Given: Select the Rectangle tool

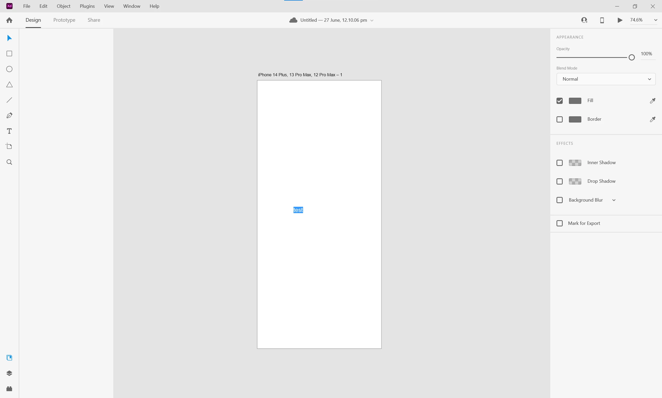Looking at the screenshot, I should [9, 54].
